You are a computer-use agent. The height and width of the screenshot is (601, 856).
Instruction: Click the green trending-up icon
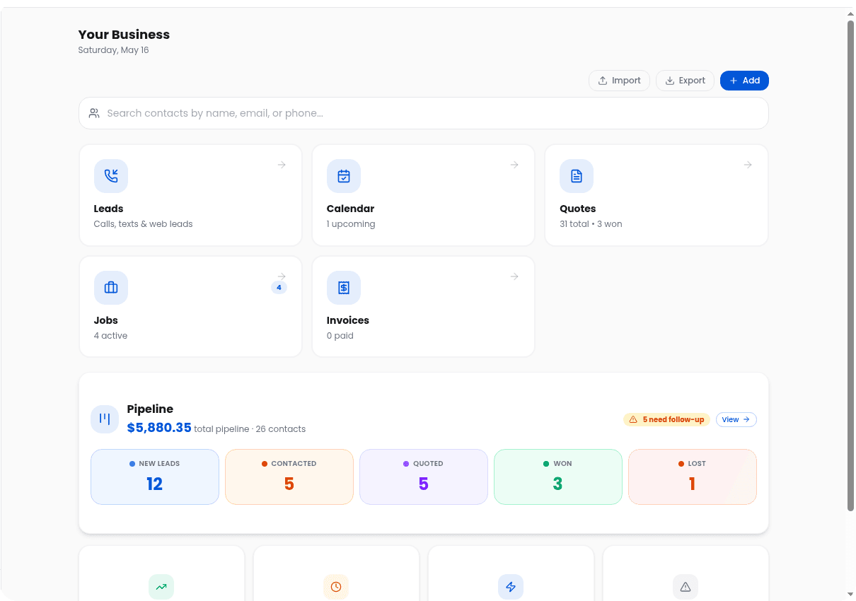pyautogui.click(x=161, y=587)
